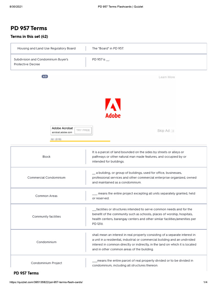Viewport: 217px width, 289px height.
Task: Click the Housing and Land Use Regulatory Board term
Action: (x=46, y=48)
